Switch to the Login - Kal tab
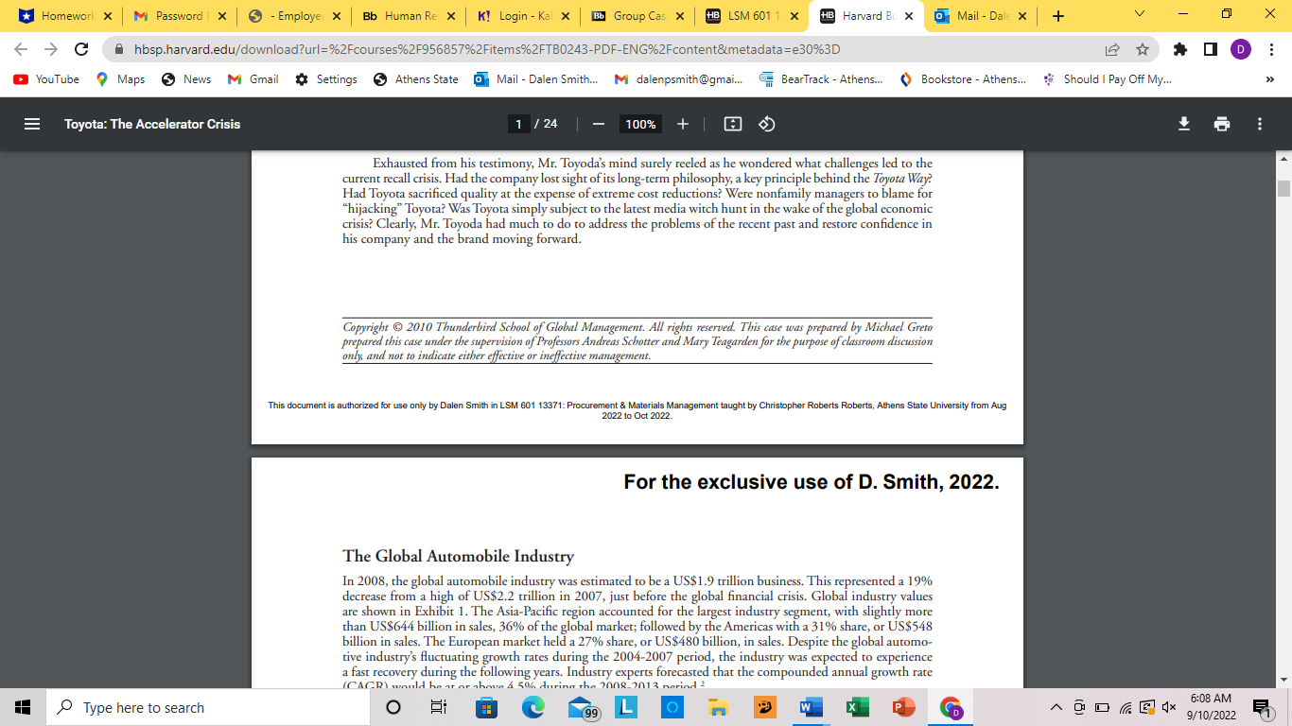This screenshot has height=726, width=1292. [521, 16]
